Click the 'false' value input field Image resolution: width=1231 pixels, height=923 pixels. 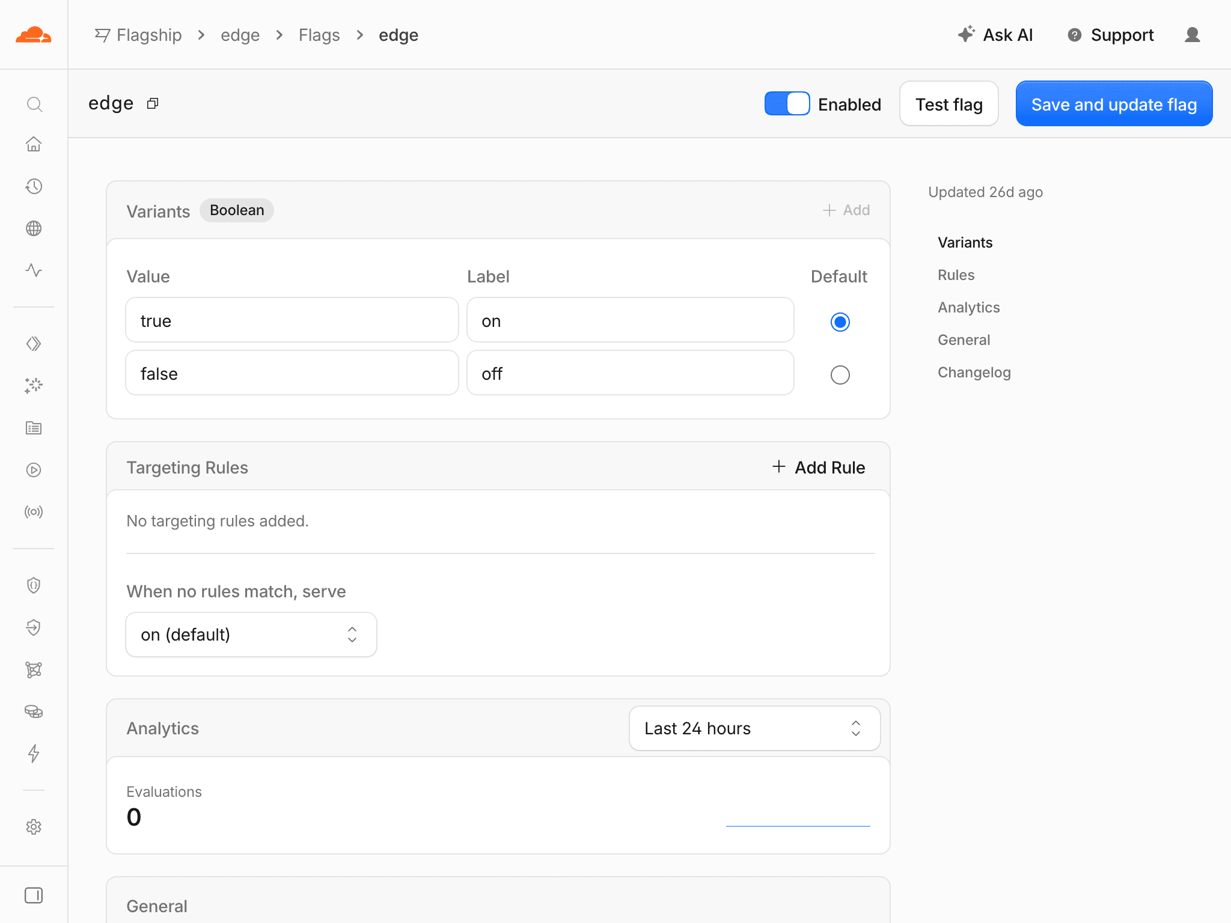[292, 373]
